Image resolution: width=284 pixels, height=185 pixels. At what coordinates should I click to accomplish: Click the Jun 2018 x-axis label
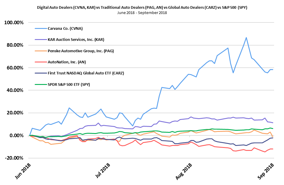pos(23,171)
